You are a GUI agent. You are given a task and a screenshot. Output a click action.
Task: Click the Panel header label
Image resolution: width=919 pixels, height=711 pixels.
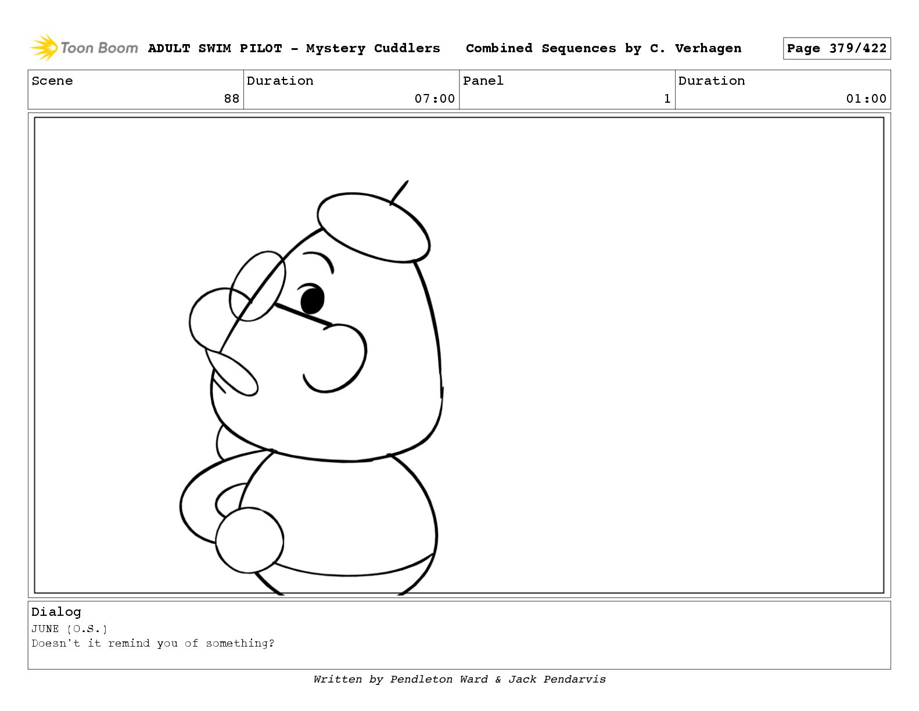(483, 81)
